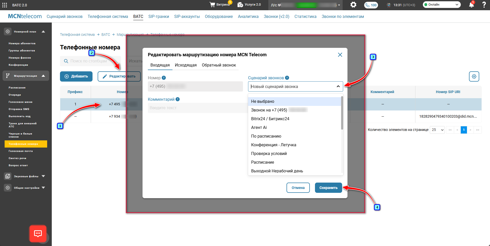490x246 pixels.
Task: Switch to the Обратный звонок tab
Action: [219, 65]
